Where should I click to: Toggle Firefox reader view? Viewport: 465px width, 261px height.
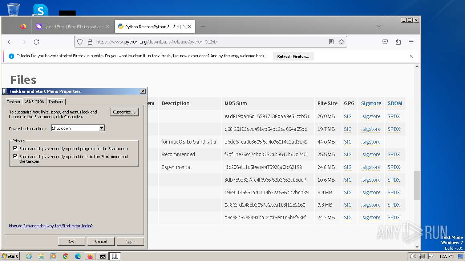click(331, 42)
